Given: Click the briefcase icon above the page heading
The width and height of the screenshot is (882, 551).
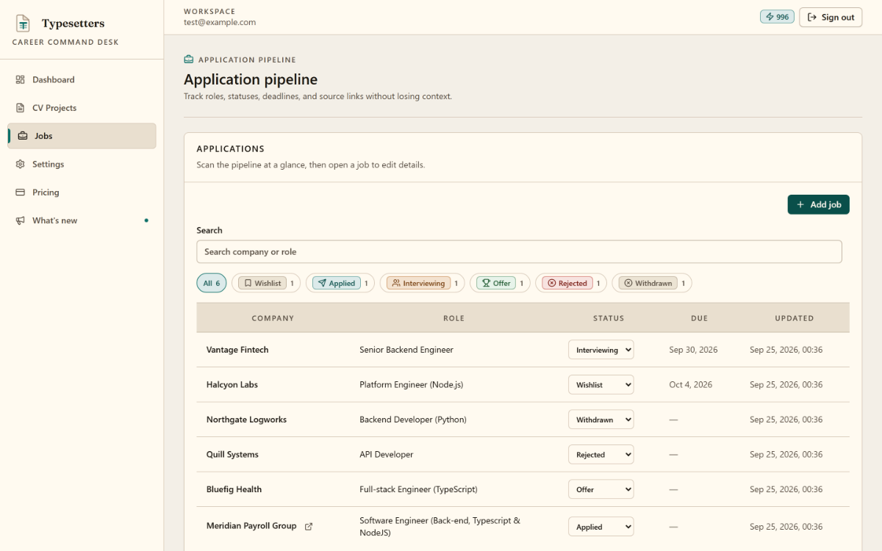Looking at the screenshot, I should coord(189,60).
